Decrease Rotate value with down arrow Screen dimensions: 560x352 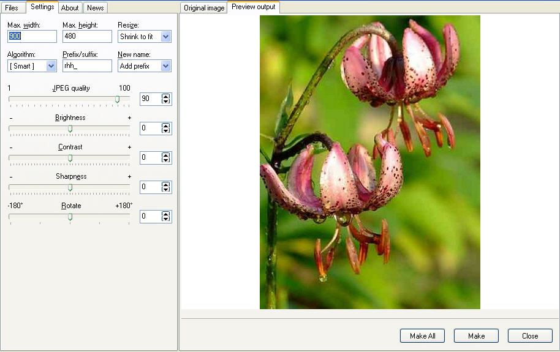coord(165,219)
